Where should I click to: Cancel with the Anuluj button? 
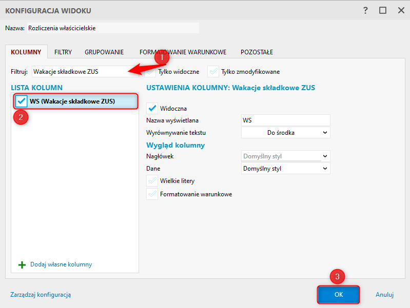tap(384, 294)
